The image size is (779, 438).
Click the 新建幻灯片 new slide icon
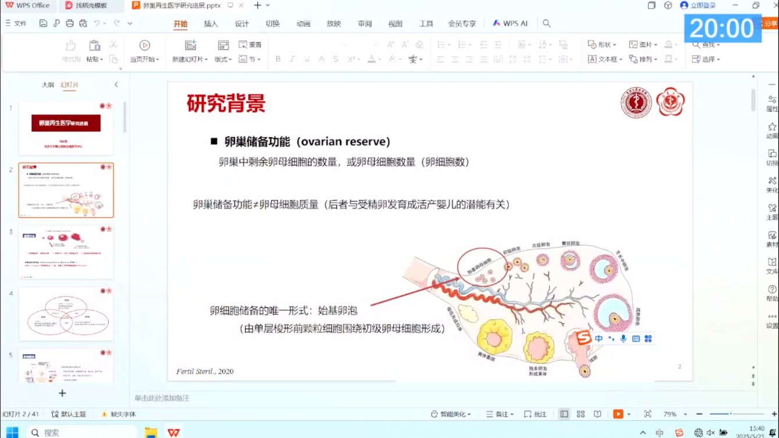pyautogui.click(x=190, y=46)
